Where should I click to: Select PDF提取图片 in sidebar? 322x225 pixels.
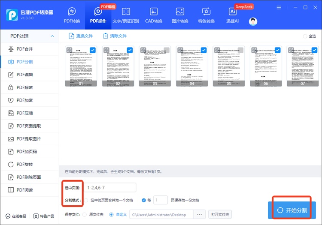[30, 139]
